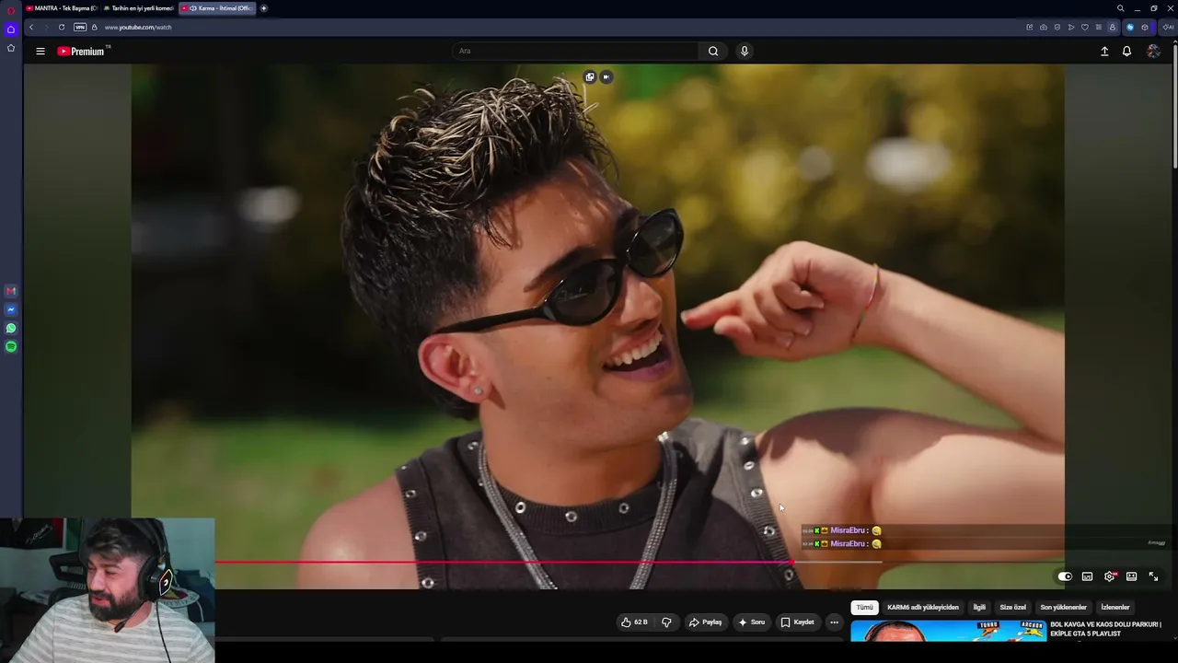Switch to the MANTRA - Tek Başıma tab
The width and height of the screenshot is (1178, 663).
[x=62, y=8]
